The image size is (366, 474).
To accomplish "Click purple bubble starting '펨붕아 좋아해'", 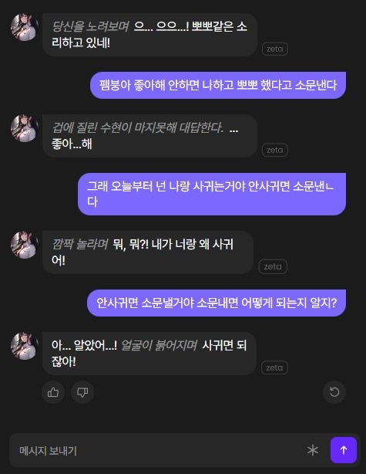I will (218, 85).
